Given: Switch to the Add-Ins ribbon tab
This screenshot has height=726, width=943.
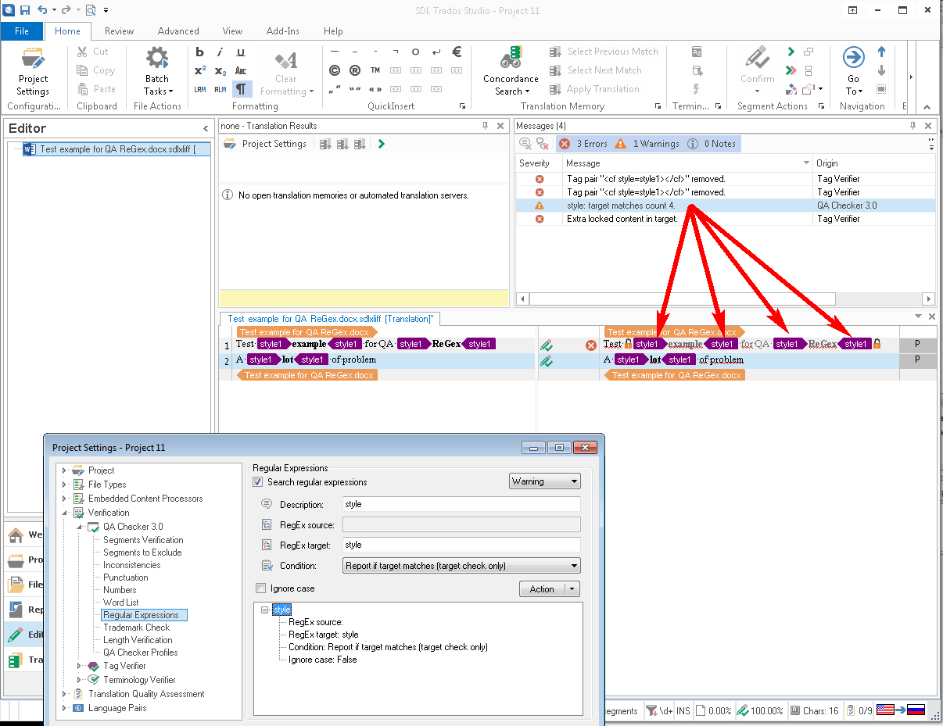Looking at the screenshot, I should 281,31.
